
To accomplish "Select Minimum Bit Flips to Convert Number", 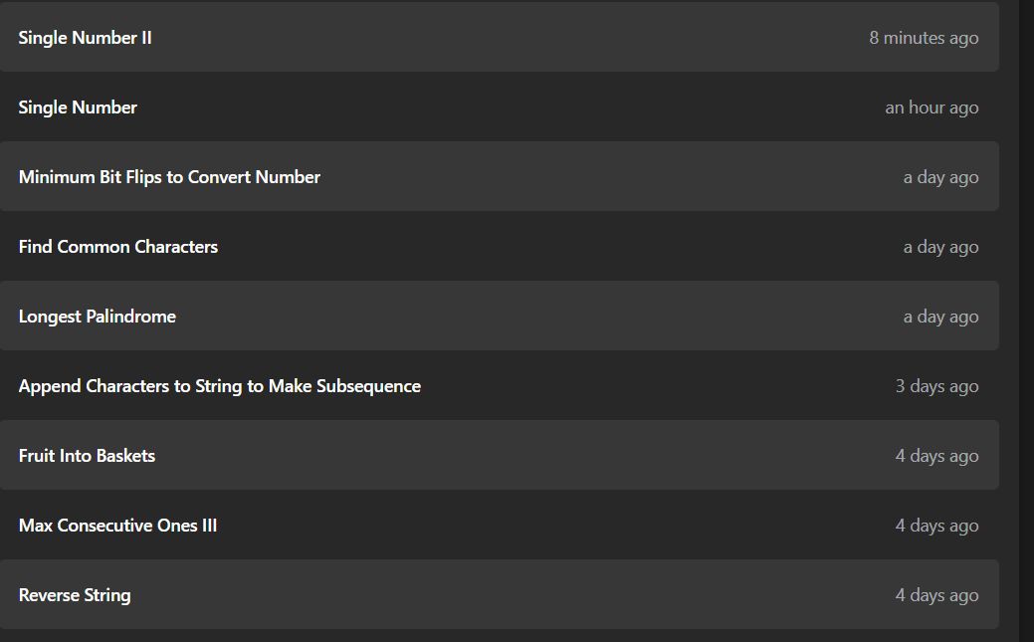I will click(169, 177).
